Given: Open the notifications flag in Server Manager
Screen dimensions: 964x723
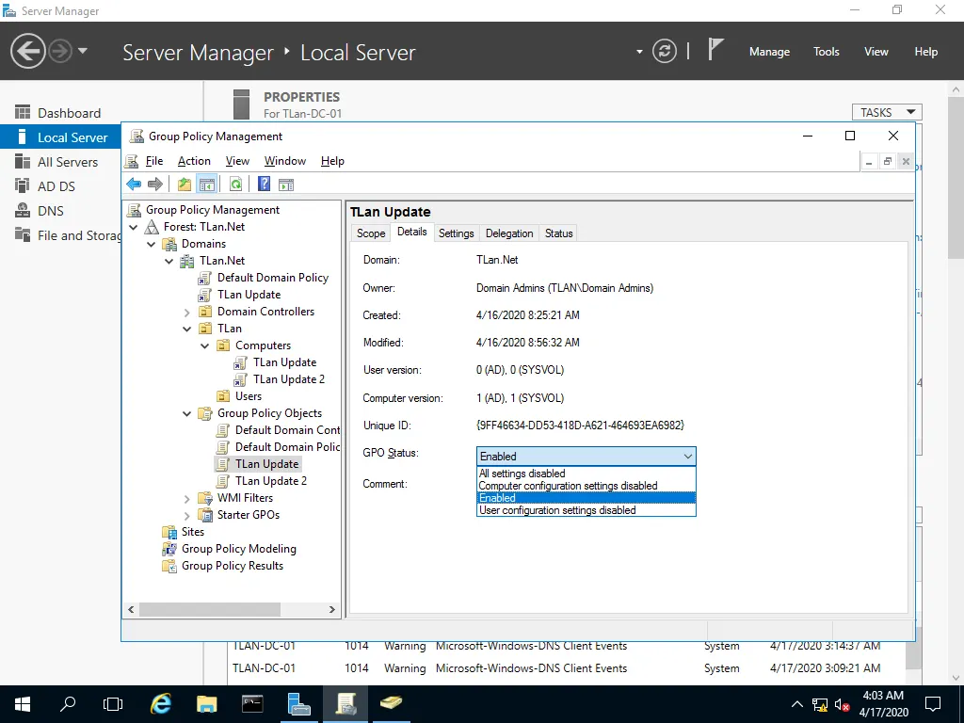Looking at the screenshot, I should coord(715,49).
